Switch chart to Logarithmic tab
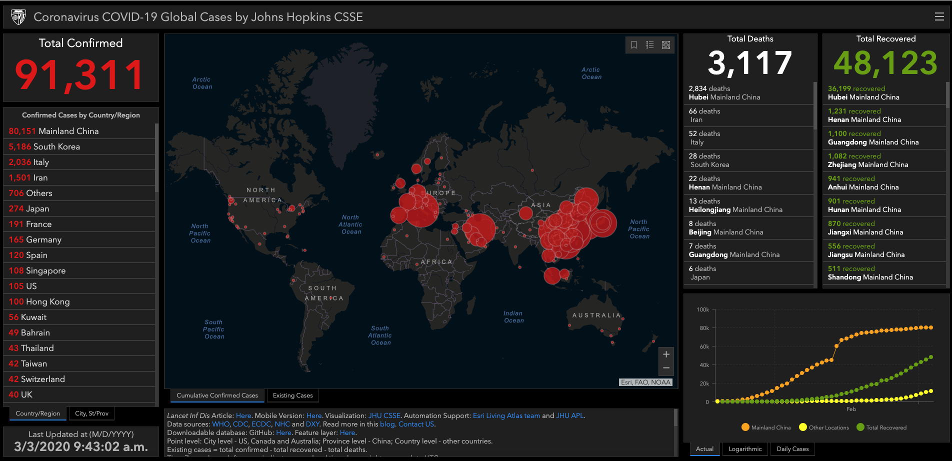Image resolution: width=952 pixels, height=461 pixels. tap(745, 449)
